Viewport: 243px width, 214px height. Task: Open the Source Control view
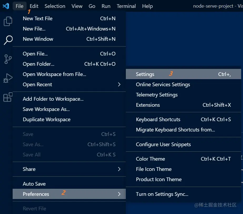pyautogui.click(x=8, y=59)
